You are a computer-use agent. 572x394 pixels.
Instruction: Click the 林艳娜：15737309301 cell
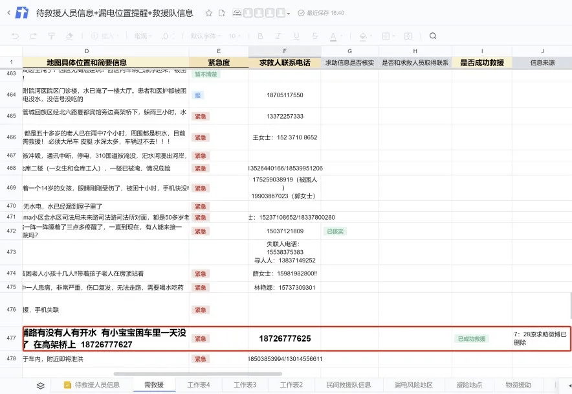coord(285,288)
